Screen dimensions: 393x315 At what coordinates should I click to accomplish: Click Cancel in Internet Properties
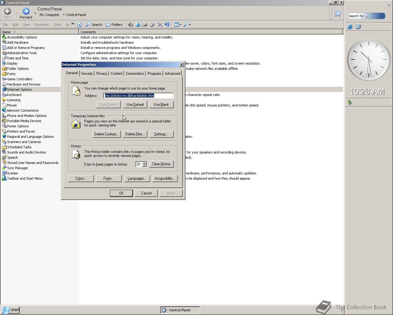(x=146, y=193)
